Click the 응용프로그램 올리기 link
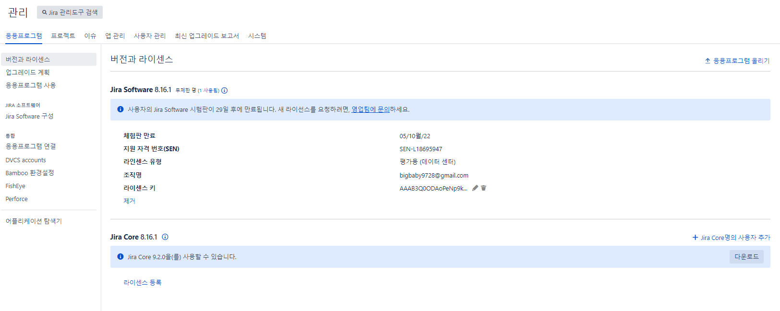The height and width of the screenshot is (311, 780). click(741, 61)
